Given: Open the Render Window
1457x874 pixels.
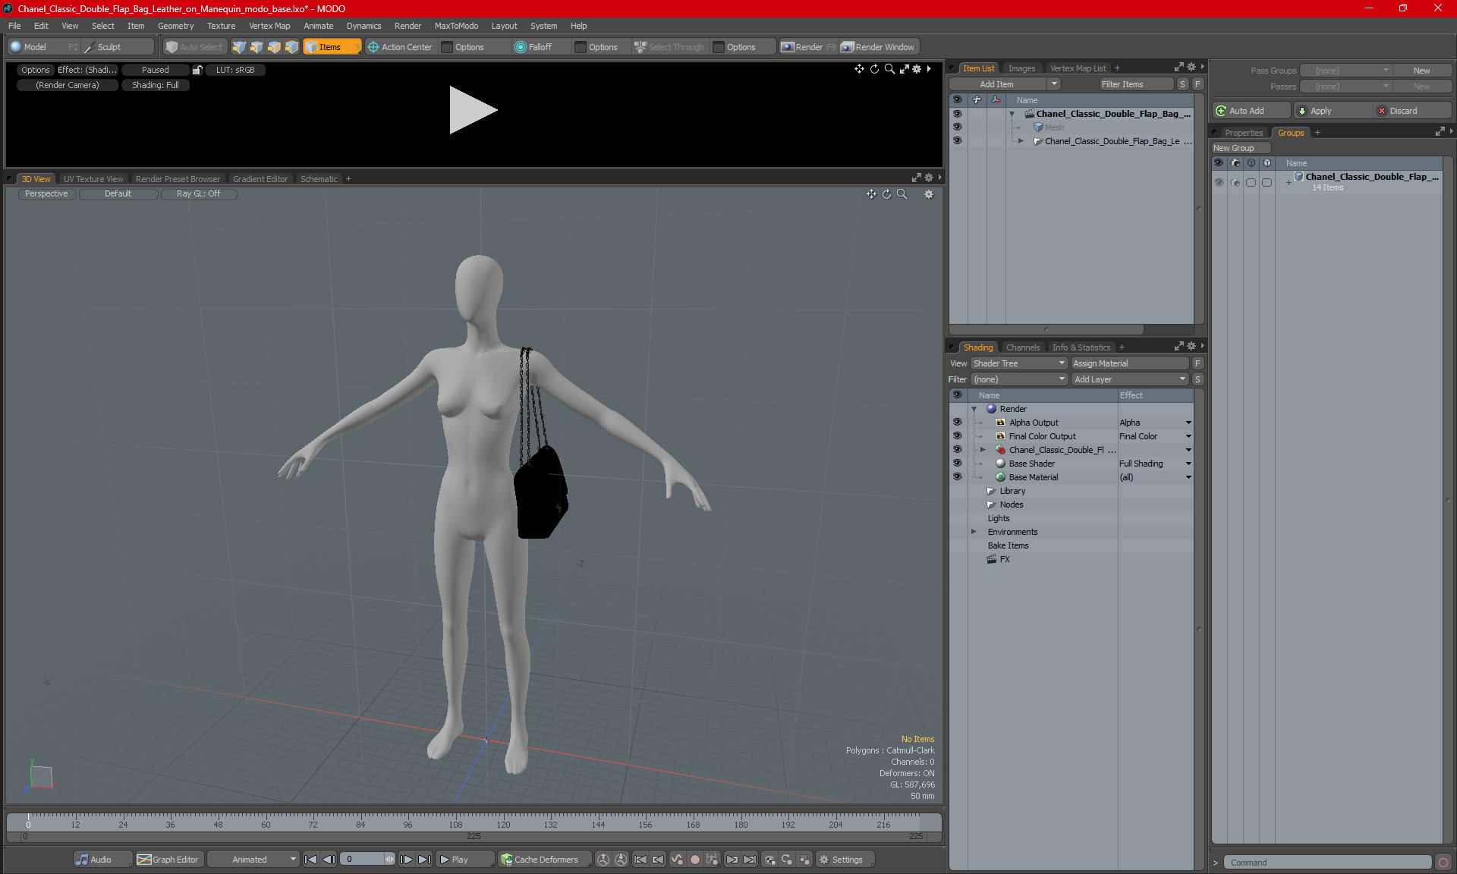Looking at the screenshot, I should [878, 47].
